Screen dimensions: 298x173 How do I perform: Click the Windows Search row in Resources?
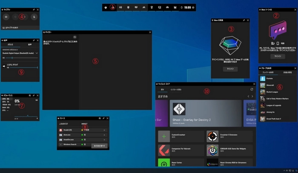pos(75,145)
